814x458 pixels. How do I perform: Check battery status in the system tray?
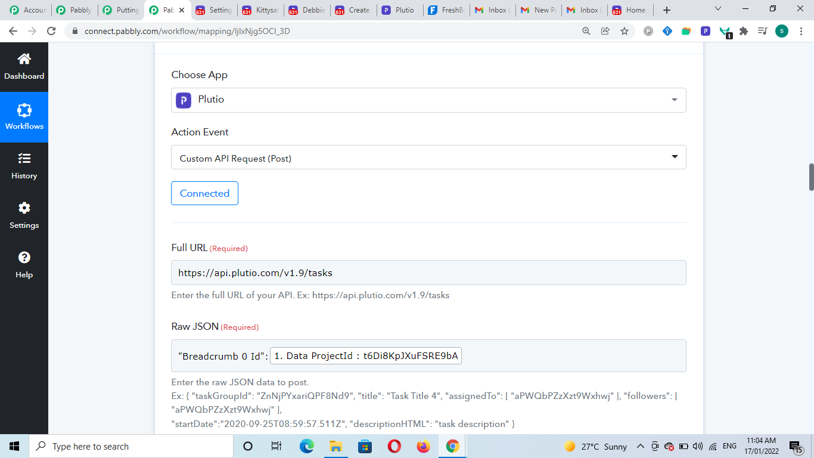(x=683, y=446)
